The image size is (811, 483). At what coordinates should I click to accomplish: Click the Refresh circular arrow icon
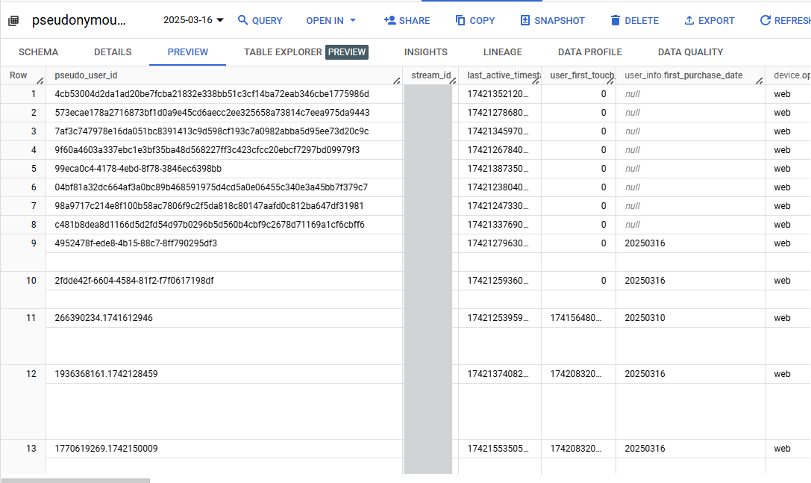(765, 20)
